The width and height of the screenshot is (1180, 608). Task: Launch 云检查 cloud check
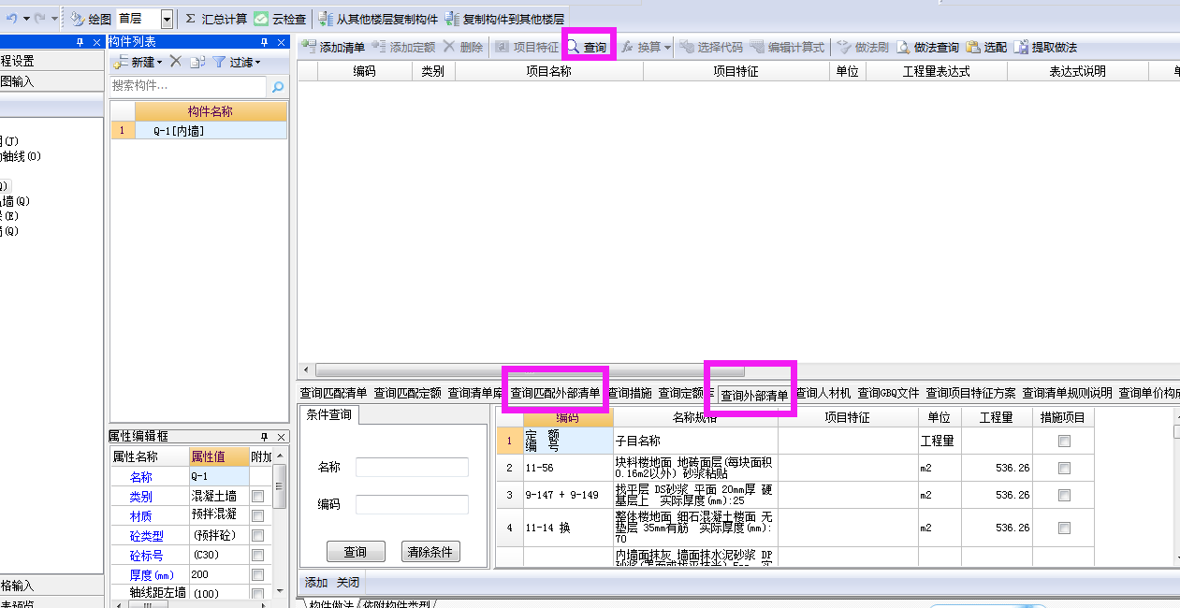click(x=280, y=19)
